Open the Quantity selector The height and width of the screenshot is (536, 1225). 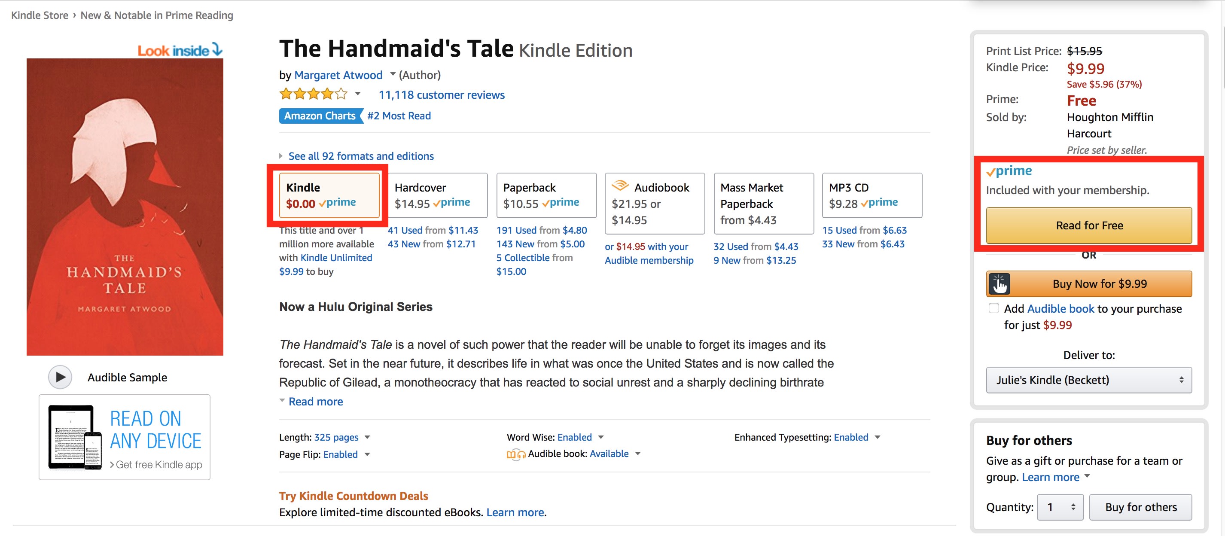coord(1060,507)
